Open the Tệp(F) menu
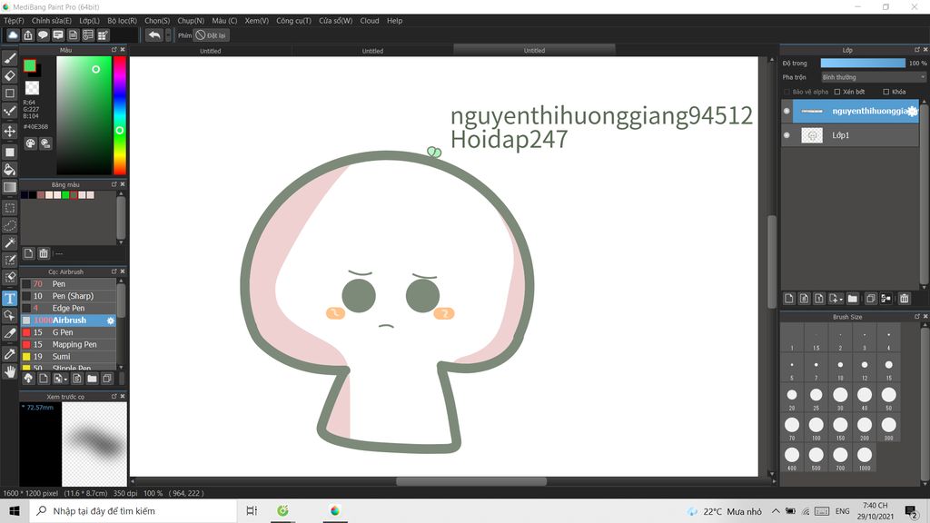The height and width of the screenshot is (523, 930). (x=14, y=21)
